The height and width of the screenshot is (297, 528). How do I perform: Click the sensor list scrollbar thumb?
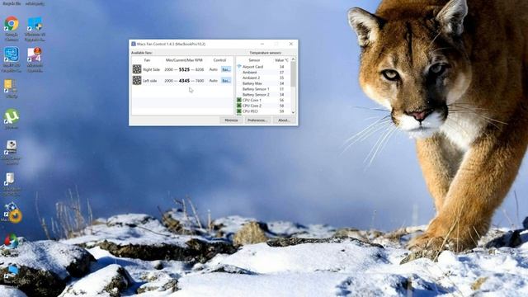click(x=293, y=74)
